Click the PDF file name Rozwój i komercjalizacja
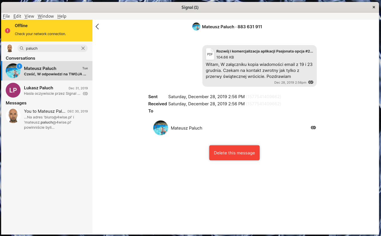This screenshot has height=236, width=381. tap(265, 51)
